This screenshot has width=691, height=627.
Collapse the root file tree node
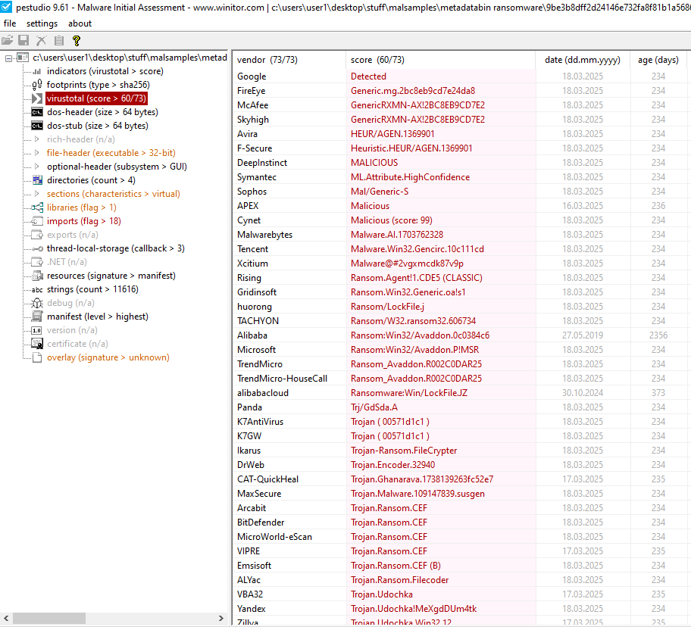[8, 58]
